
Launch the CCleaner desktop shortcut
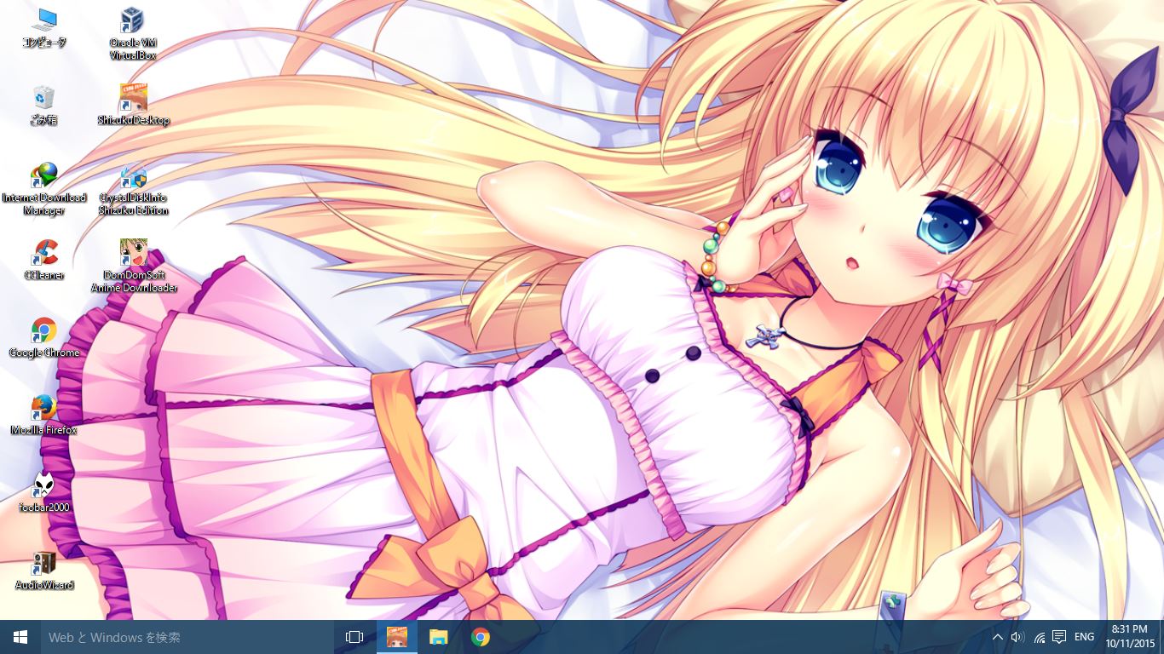(44, 260)
